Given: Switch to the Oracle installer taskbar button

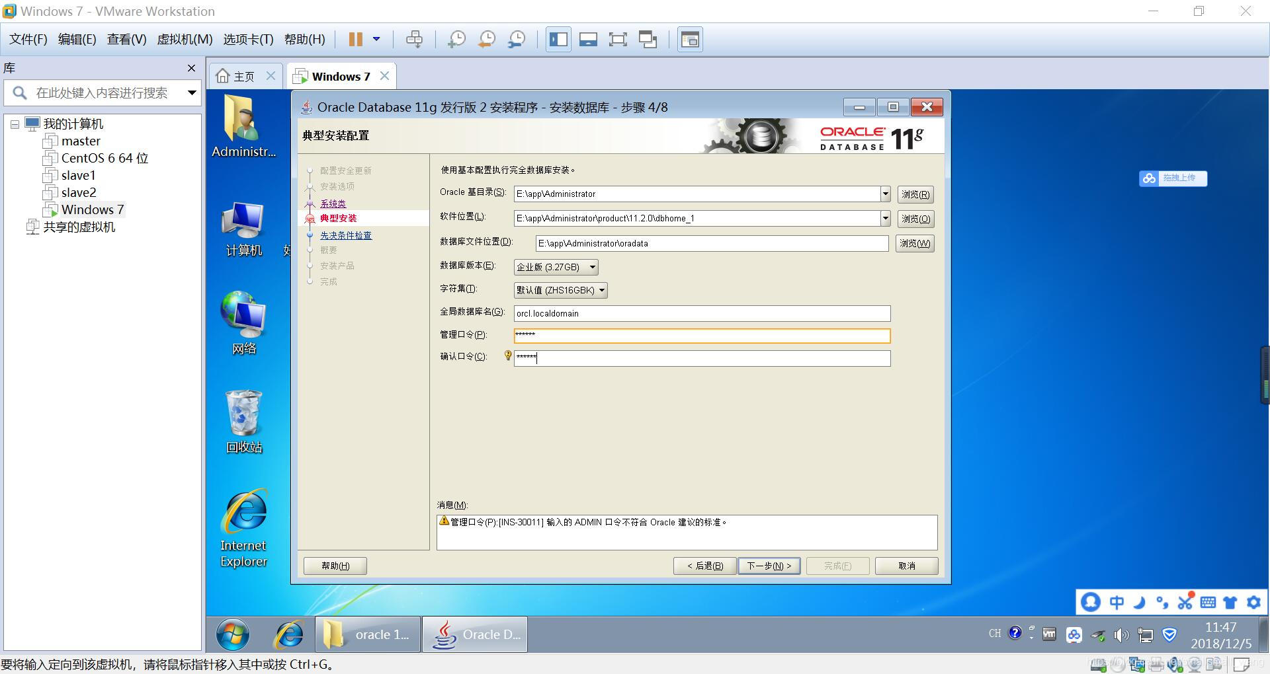Looking at the screenshot, I should 476,635.
